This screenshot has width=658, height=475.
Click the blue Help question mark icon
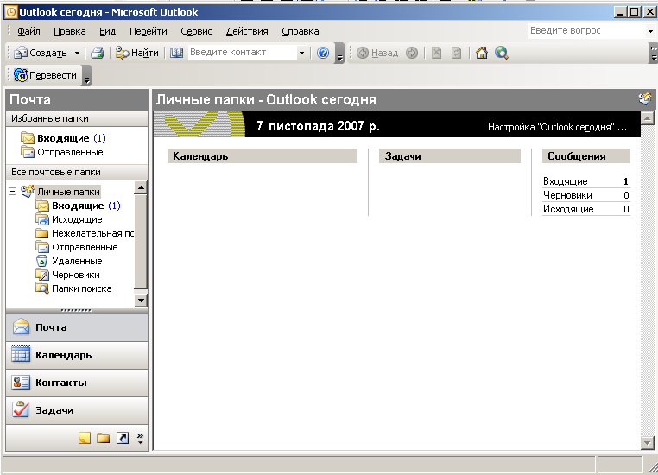tap(323, 53)
